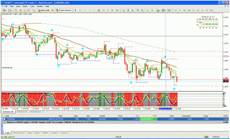Select the H1 timeframe button
230x139 pixels.
pos(194,10)
